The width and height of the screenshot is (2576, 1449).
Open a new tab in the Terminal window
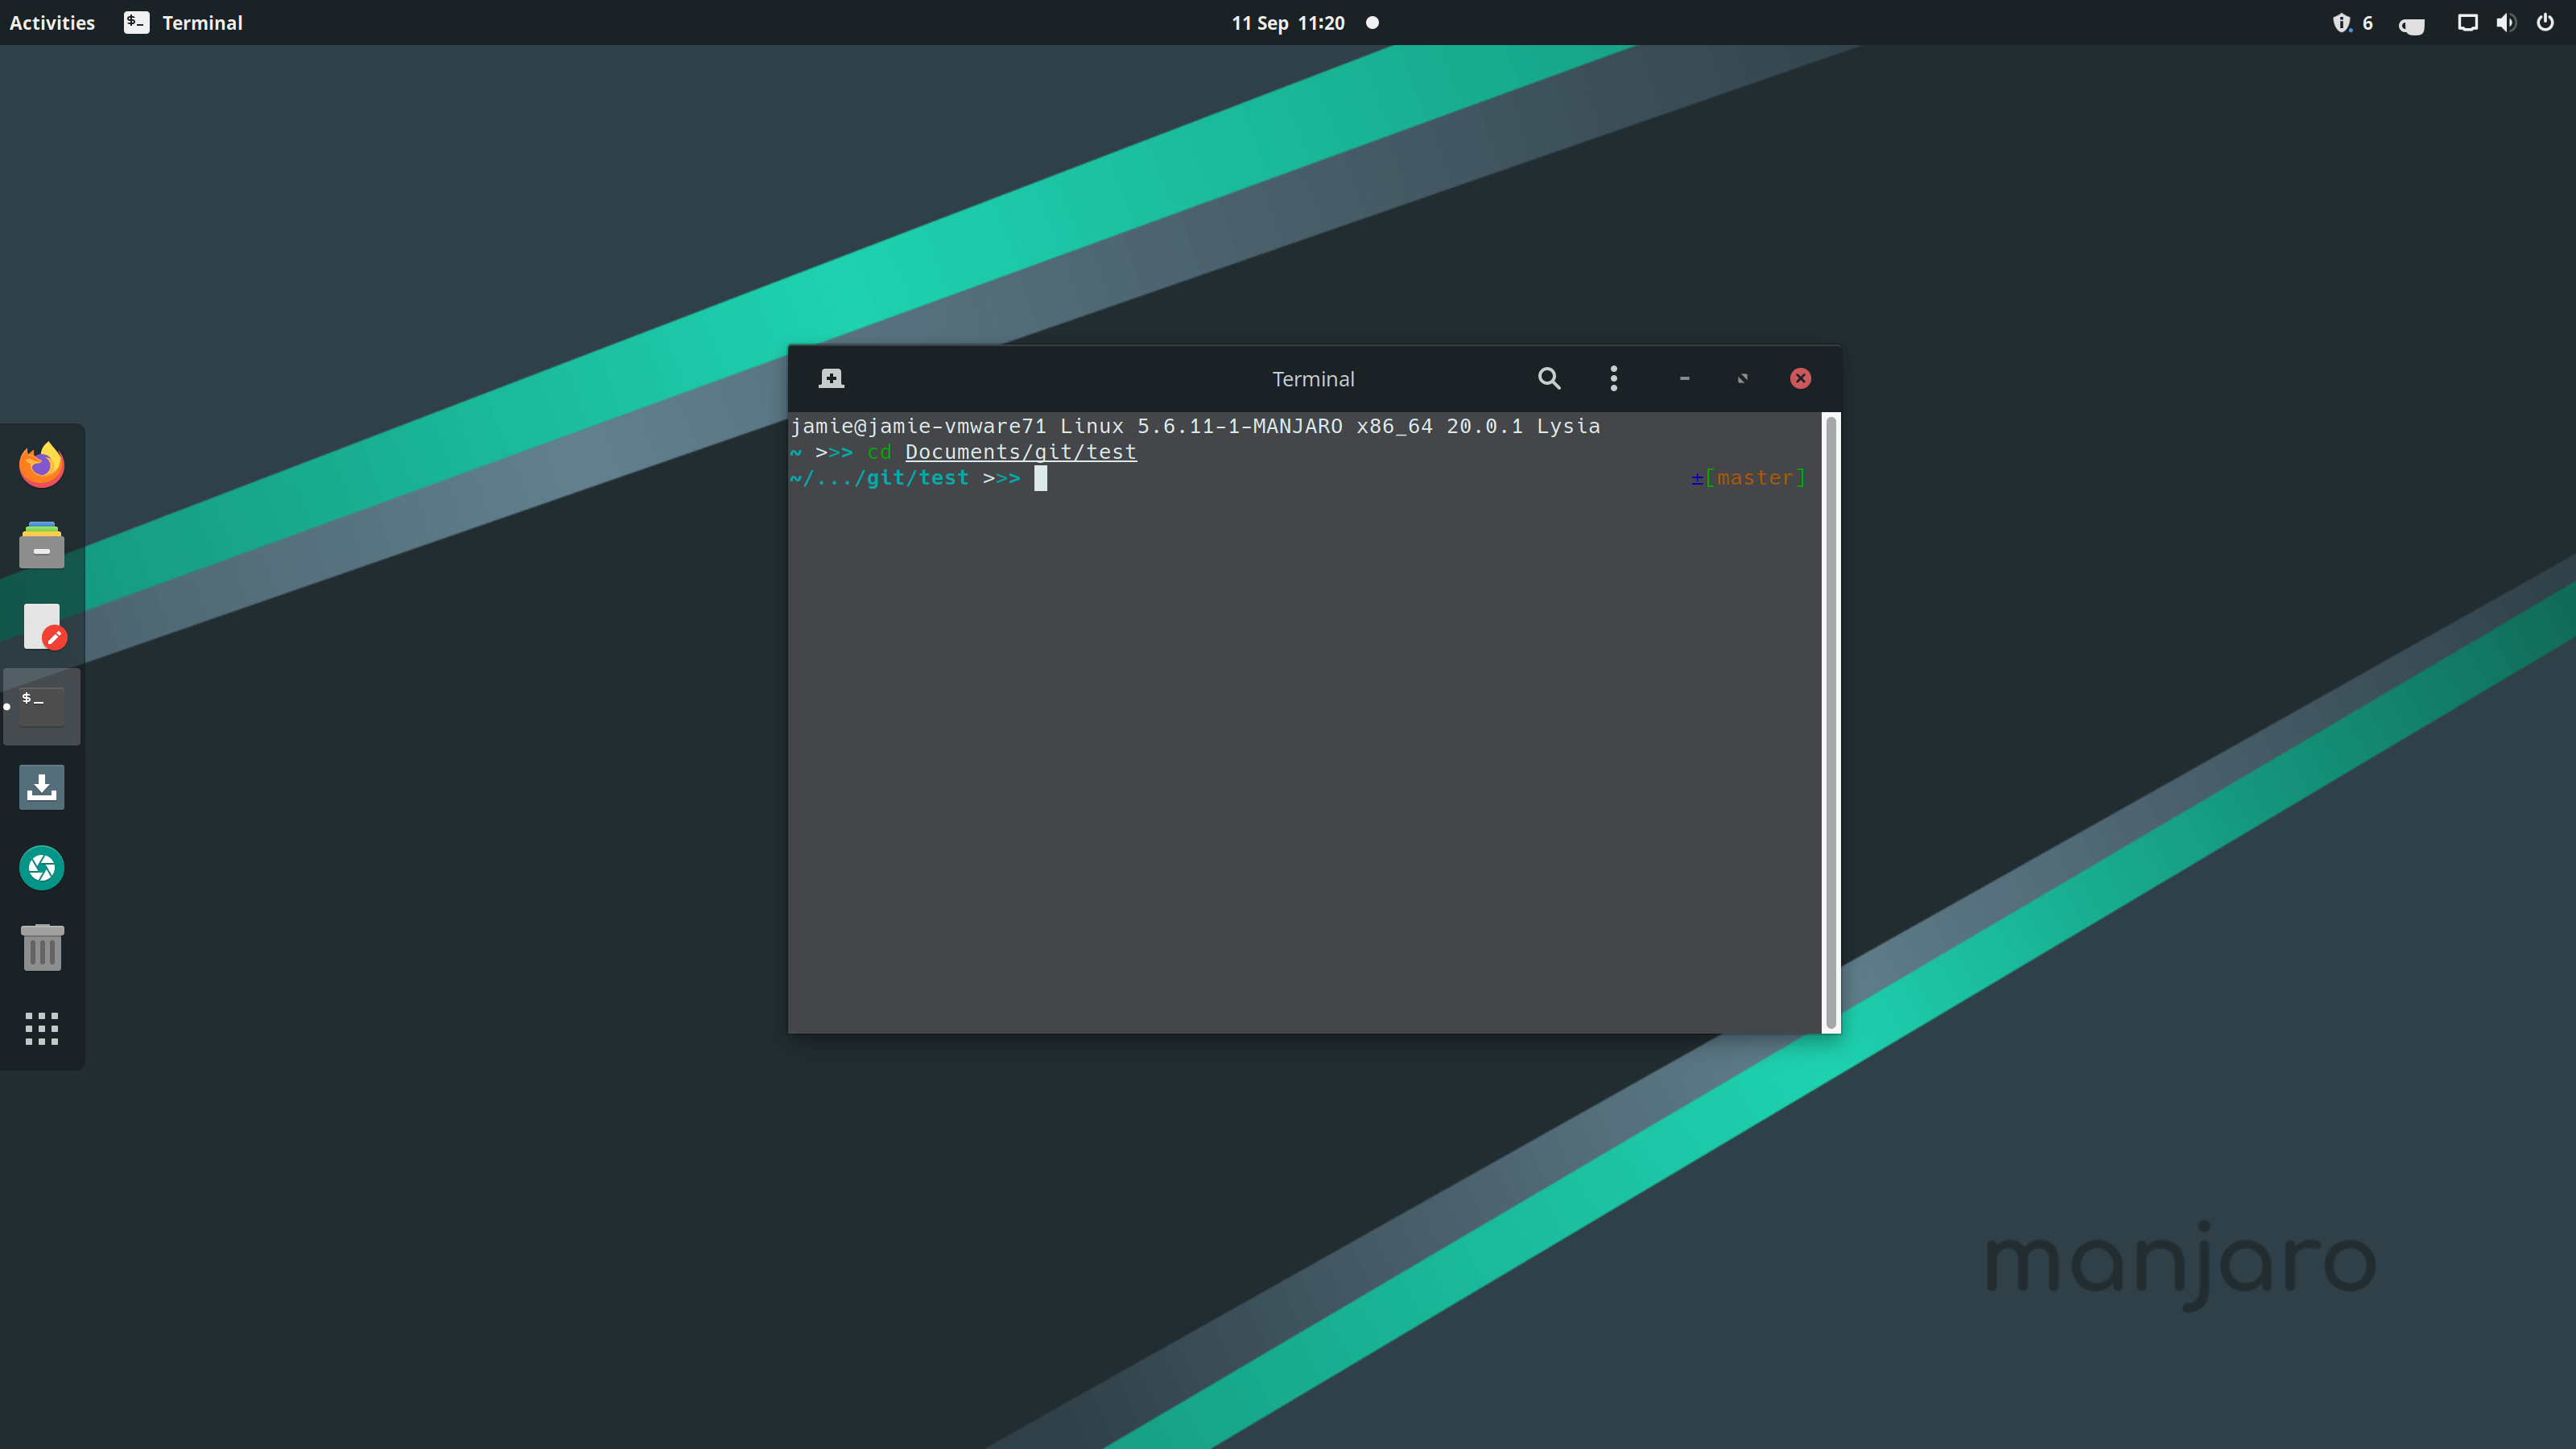click(x=831, y=378)
